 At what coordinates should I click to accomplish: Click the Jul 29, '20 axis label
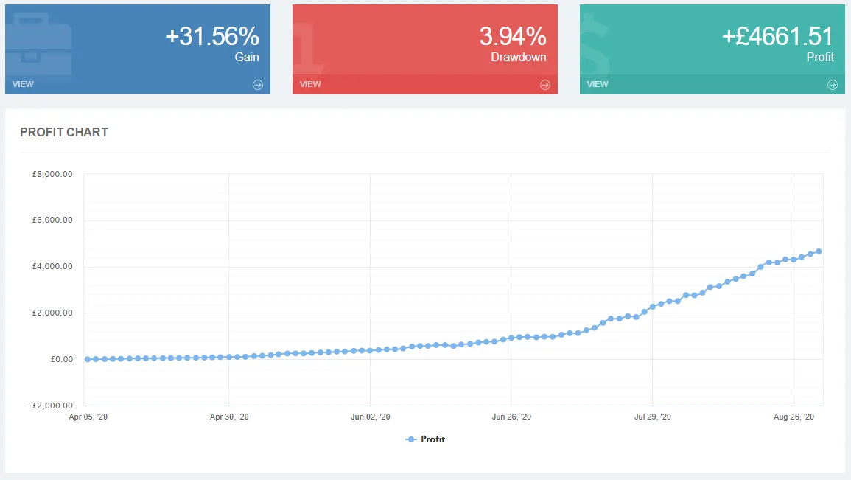652,417
